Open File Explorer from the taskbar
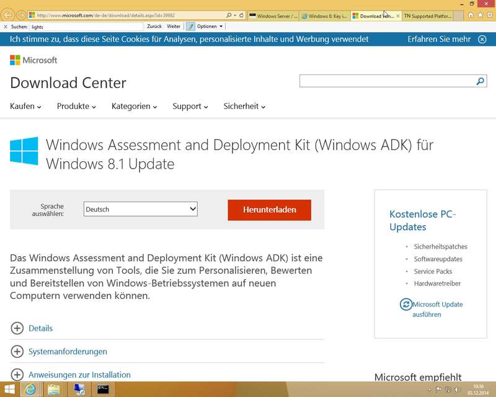Viewport: 496px width, 397px height. [54, 390]
